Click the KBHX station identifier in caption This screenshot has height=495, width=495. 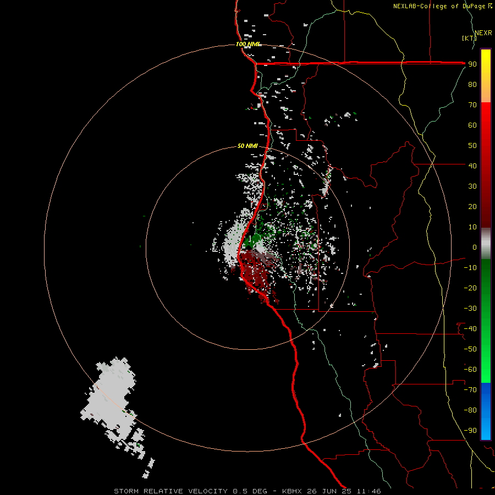click(x=292, y=491)
